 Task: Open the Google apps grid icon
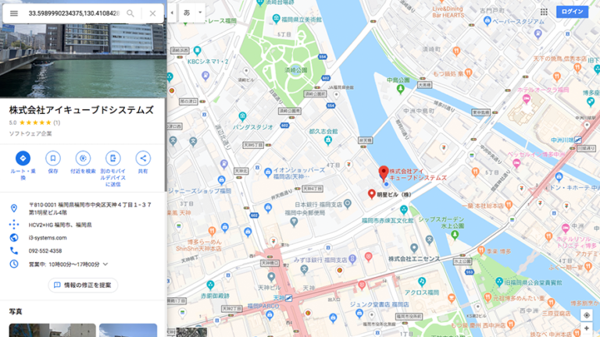544,12
